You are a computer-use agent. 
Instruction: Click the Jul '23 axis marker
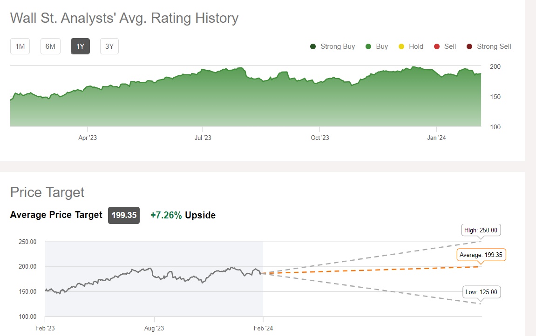(203, 138)
